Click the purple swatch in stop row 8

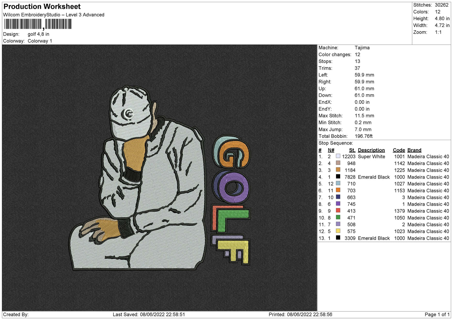coord(338,204)
